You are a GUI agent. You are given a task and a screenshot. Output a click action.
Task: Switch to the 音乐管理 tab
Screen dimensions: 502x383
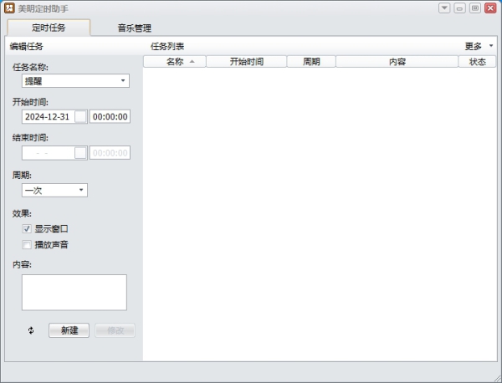(x=134, y=28)
